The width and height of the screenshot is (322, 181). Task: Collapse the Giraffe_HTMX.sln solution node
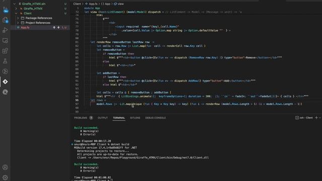tap(15, 4)
